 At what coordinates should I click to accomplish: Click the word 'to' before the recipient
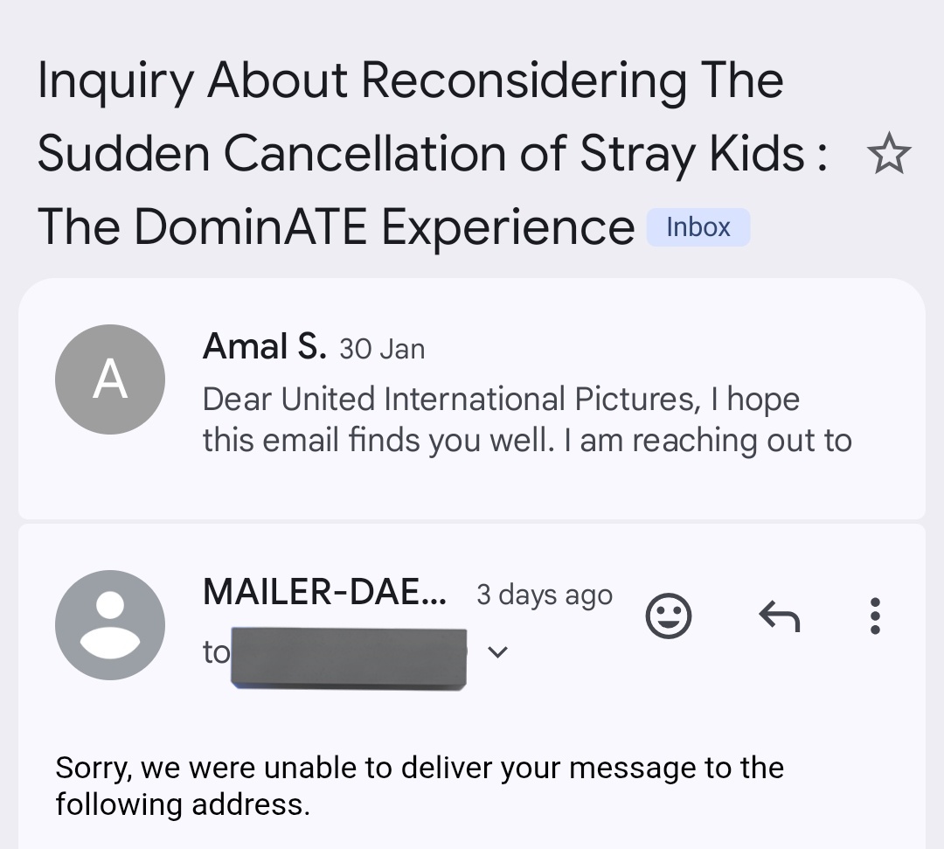tap(216, 652)
